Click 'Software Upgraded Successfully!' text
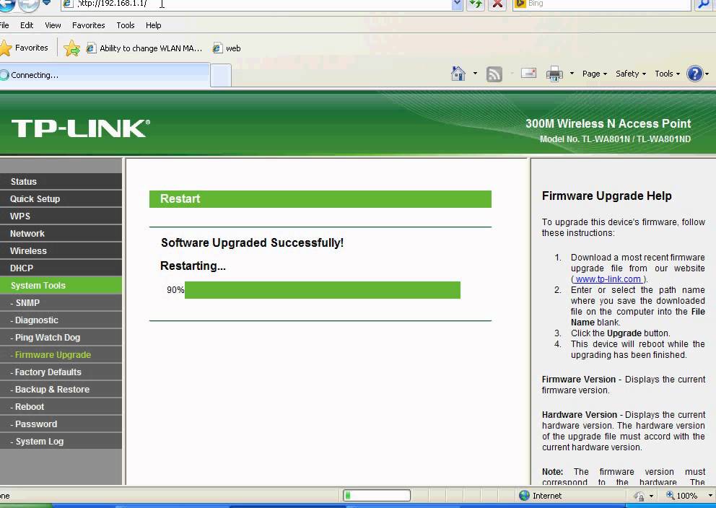This screenshot has width=716, height=508. pos(252,242)
